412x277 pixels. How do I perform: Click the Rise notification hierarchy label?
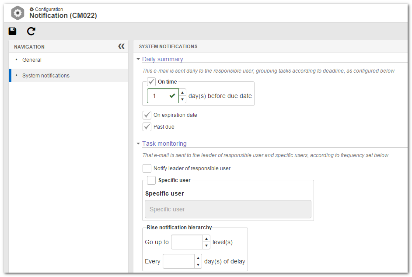pos(179,228)
